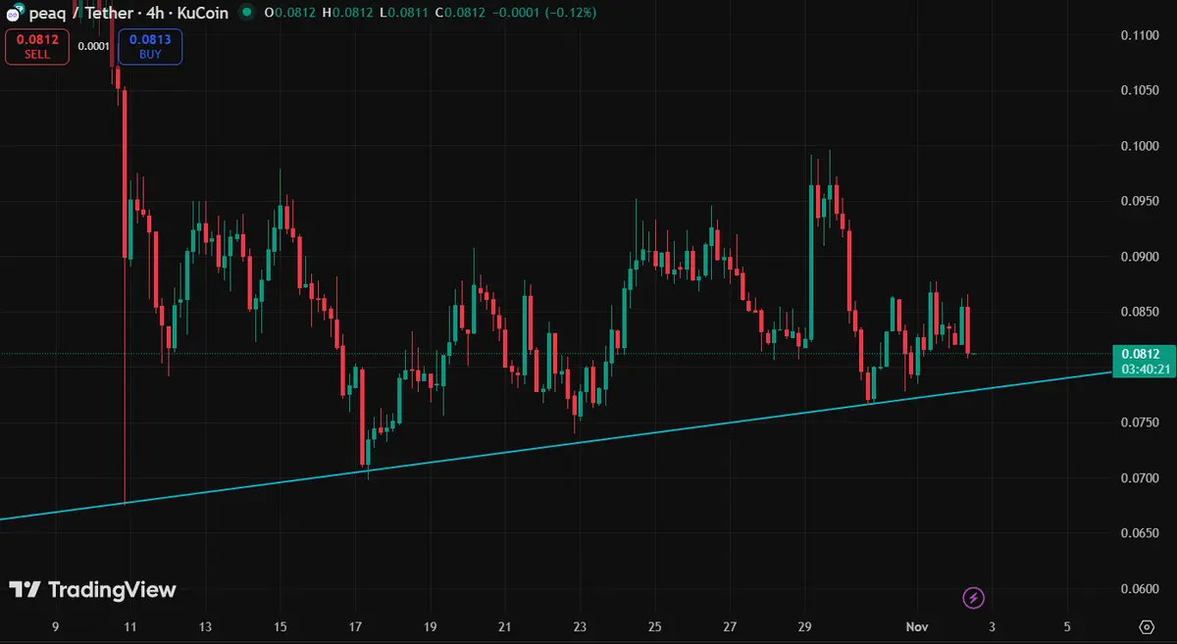1177x644 pixels.
Task: Click the red 0.0812 SELL button
Action: 37,46
